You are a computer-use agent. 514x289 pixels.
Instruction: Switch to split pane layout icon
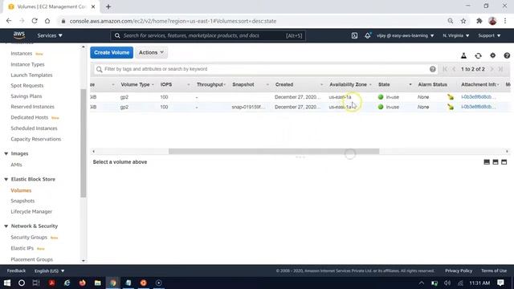496,162
